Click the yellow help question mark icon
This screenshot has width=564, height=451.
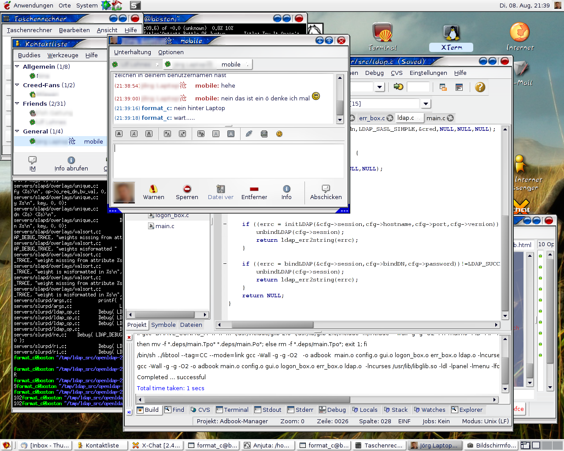pos(480,87)
